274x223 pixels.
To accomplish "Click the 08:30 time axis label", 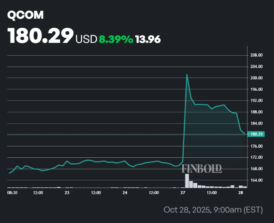I will pyautogui.click(x=13, y=193).
